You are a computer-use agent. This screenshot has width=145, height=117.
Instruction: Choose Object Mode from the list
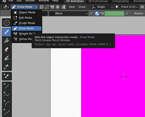[27, 12]
